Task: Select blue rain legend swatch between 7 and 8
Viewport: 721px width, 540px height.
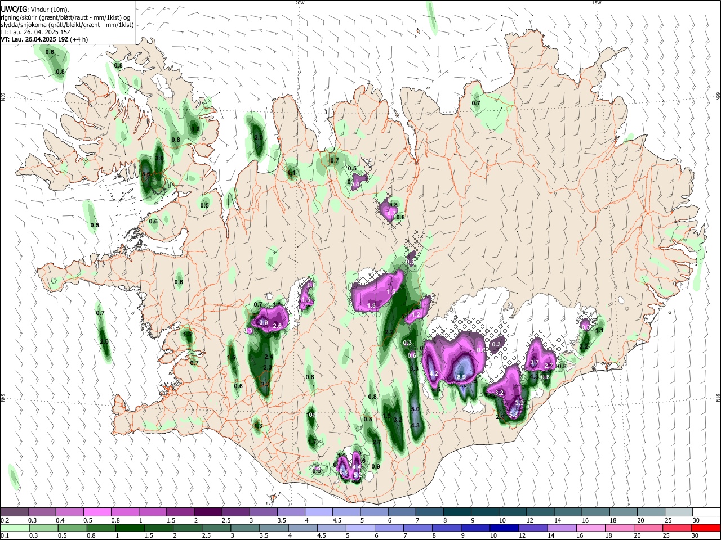Action: coord(418,528)
